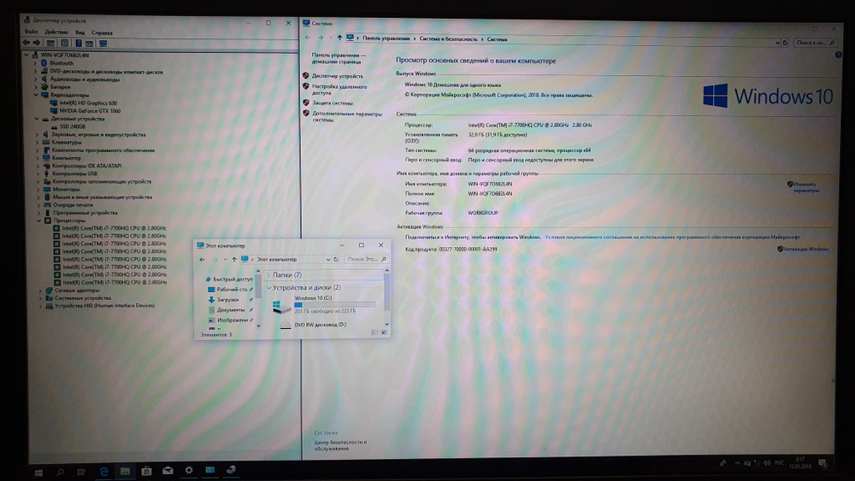Open Microsoft Edge from taskbar

point(103,472)
